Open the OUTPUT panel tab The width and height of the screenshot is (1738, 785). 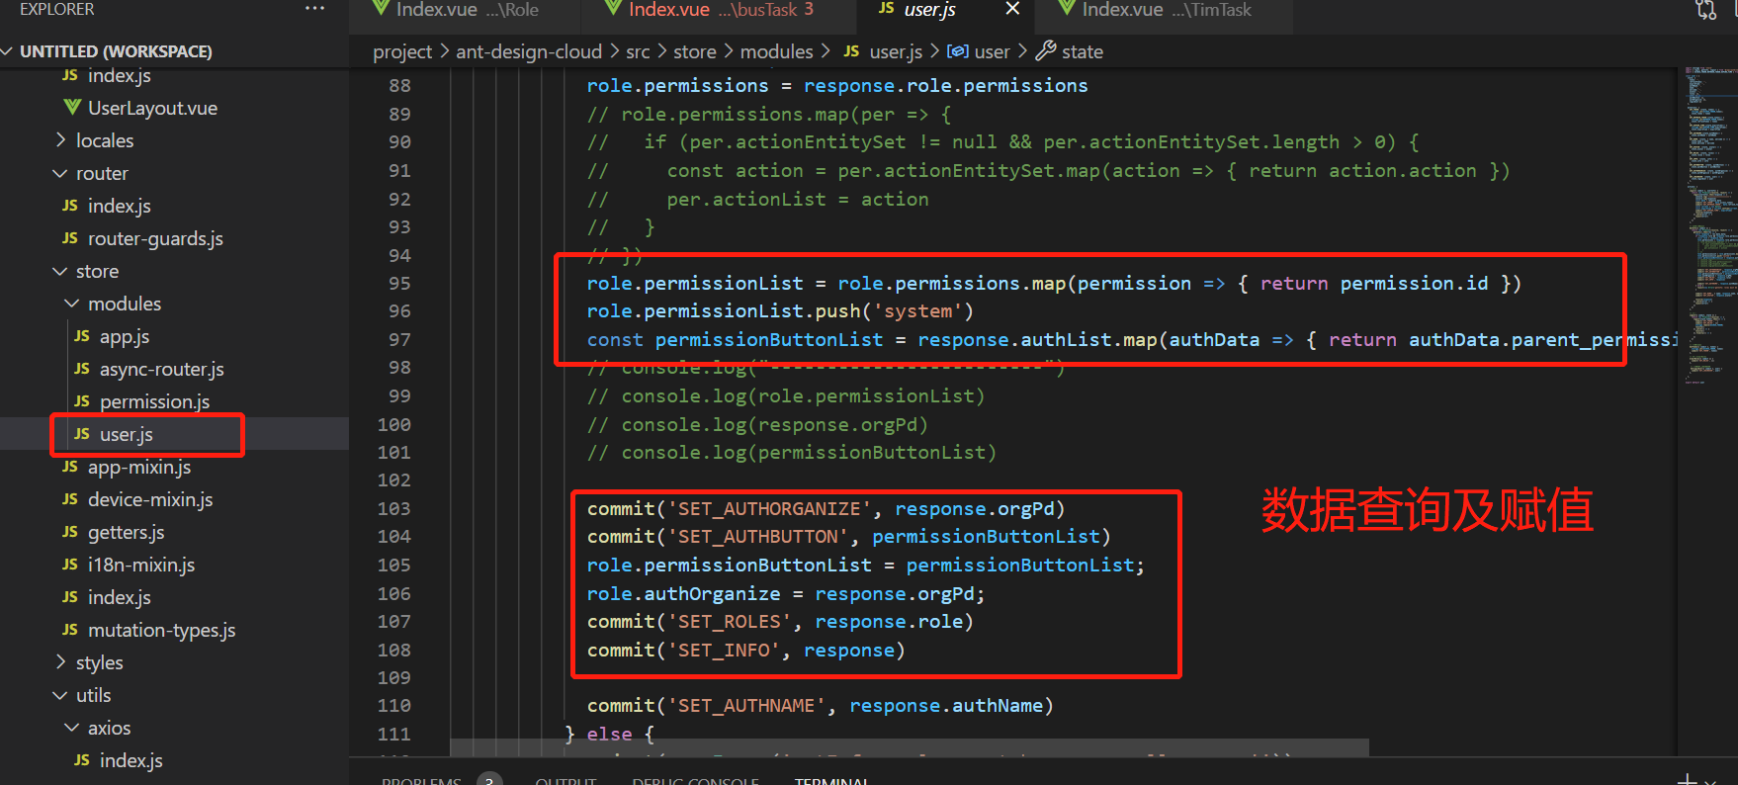point(565,780)
